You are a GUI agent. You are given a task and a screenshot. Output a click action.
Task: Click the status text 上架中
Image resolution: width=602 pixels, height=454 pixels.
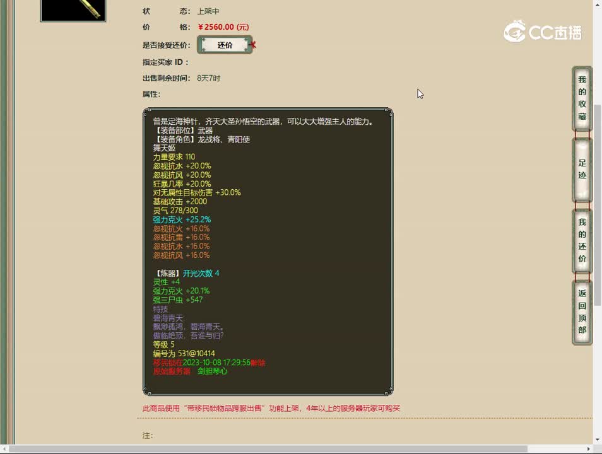[x=208, y=11]
